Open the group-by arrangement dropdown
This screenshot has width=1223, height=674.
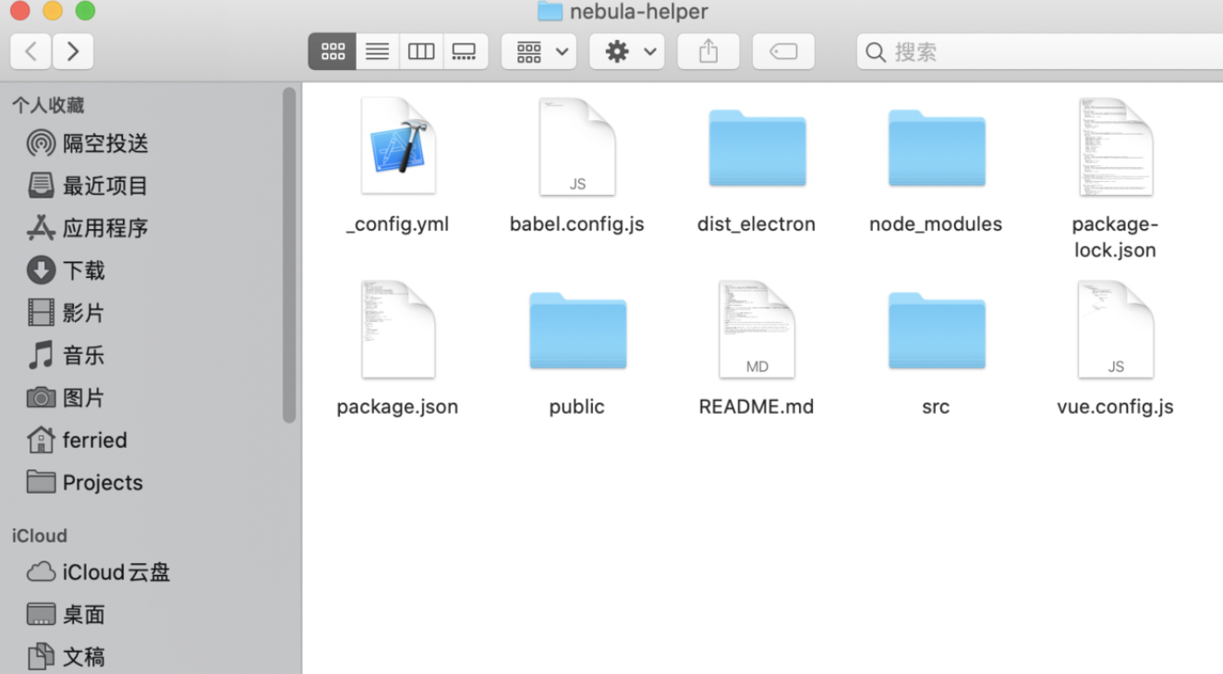click(539, 52)
